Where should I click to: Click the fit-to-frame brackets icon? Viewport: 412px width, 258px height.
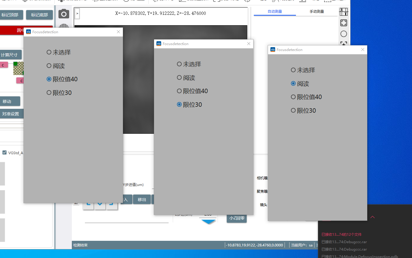coord(343,23)
